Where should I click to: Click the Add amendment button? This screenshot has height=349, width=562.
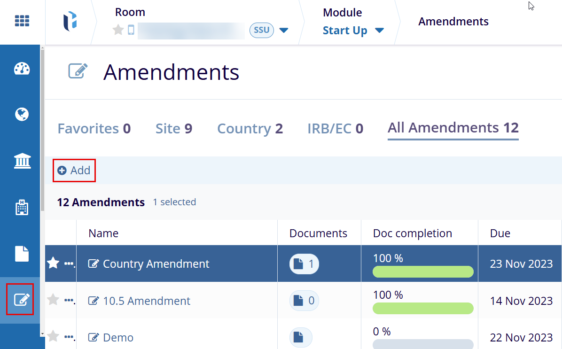point(74,171)
